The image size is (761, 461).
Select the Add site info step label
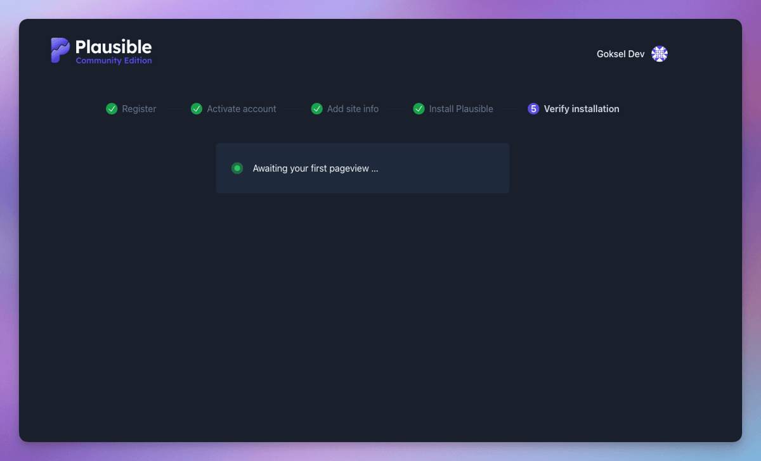tap(353, 109)
